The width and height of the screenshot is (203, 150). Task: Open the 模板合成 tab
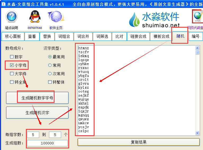point(161,37)
